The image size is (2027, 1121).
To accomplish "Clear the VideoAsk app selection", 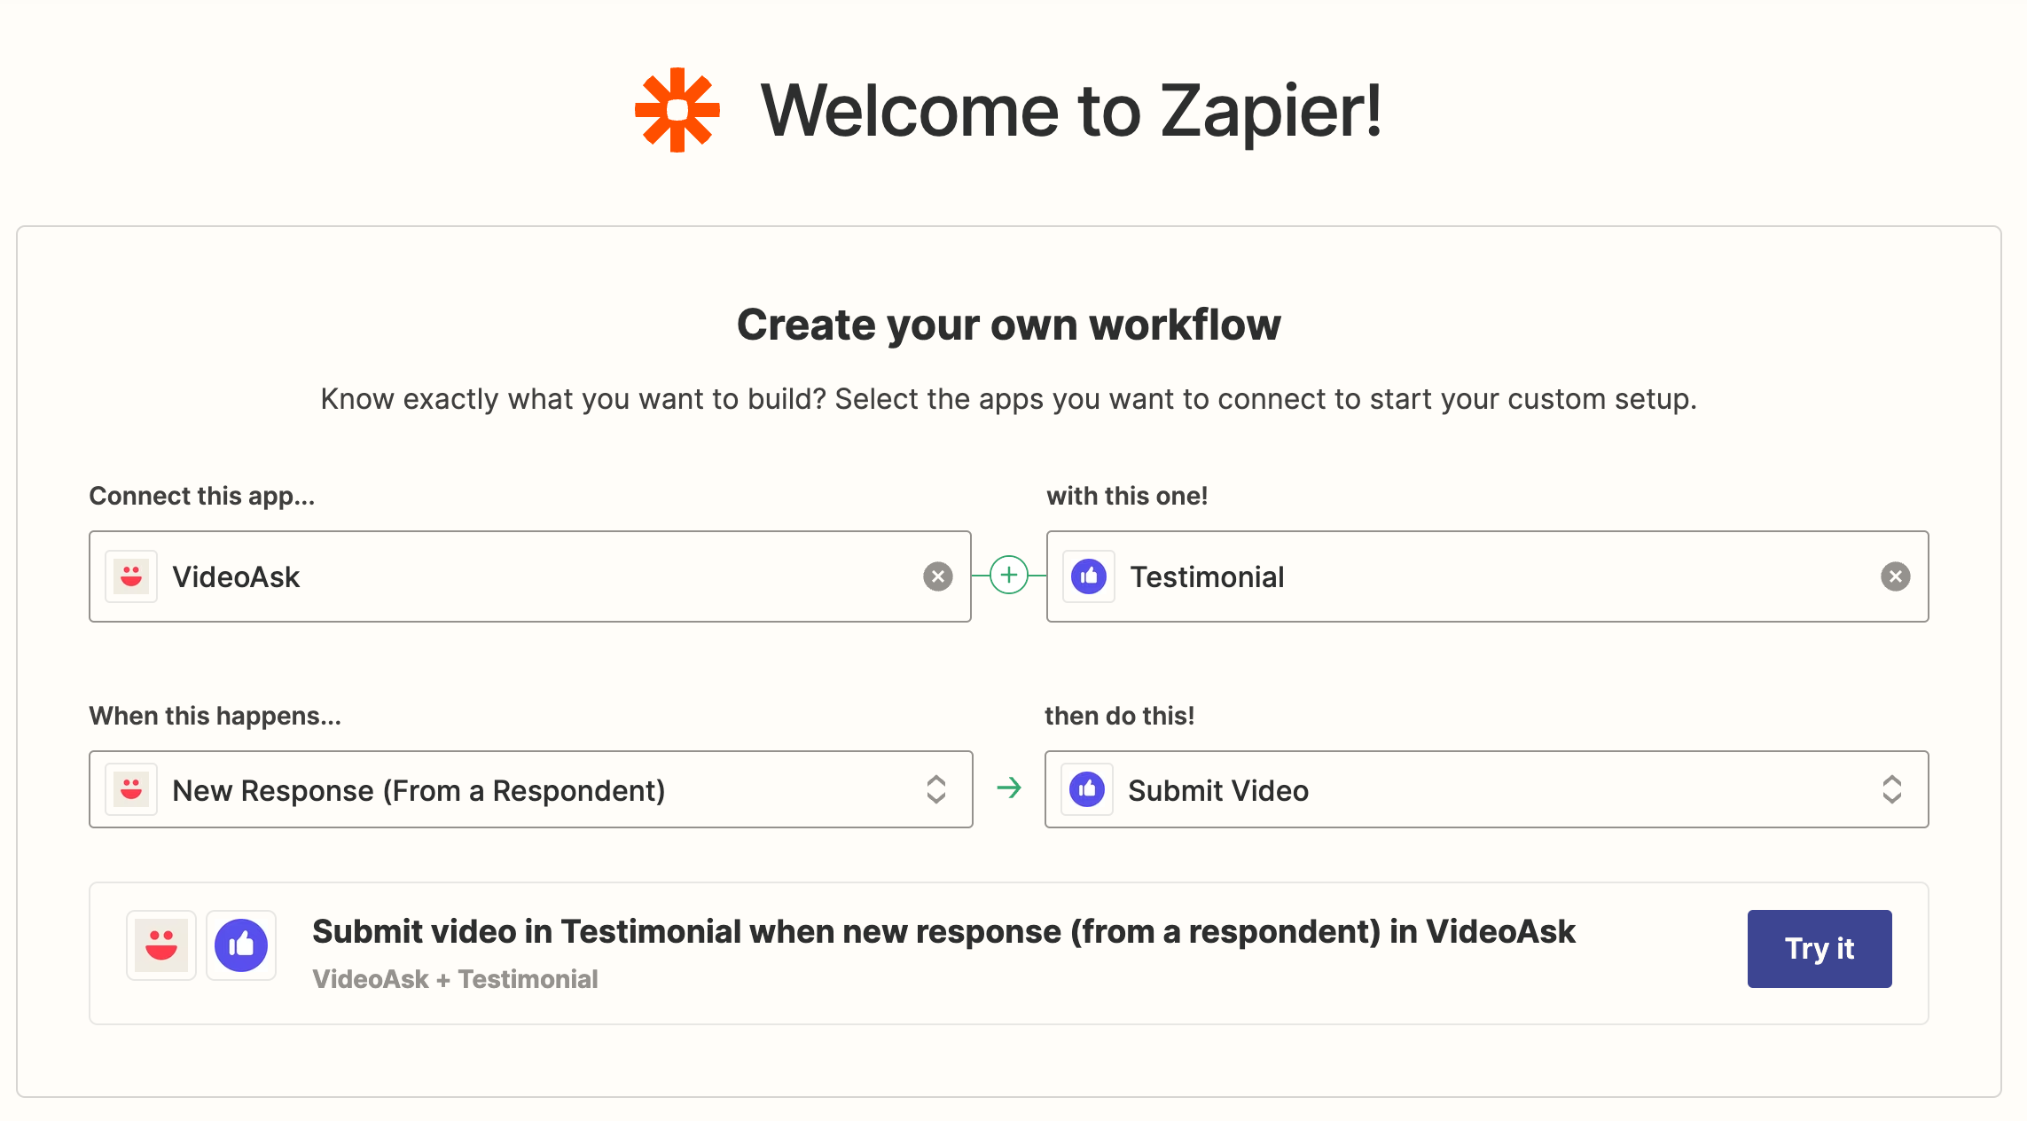I will click(937, 576).
